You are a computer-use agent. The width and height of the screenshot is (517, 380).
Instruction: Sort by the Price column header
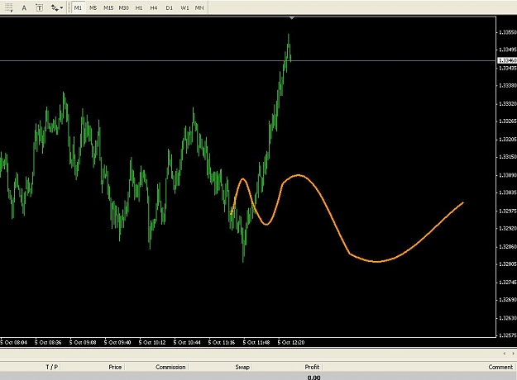click(x=115, y=367)
